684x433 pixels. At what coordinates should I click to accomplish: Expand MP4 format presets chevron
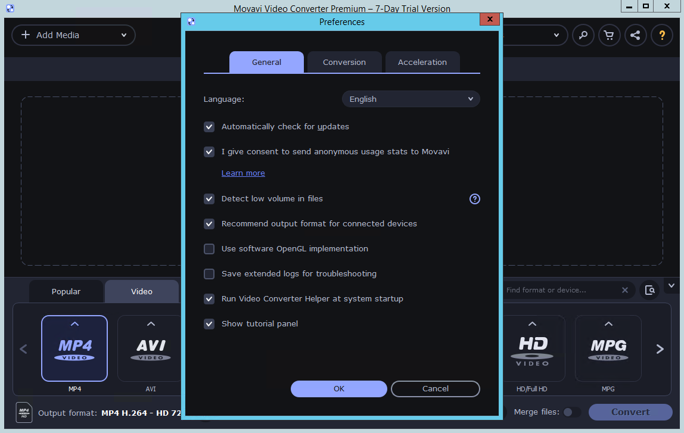point(74,324)
